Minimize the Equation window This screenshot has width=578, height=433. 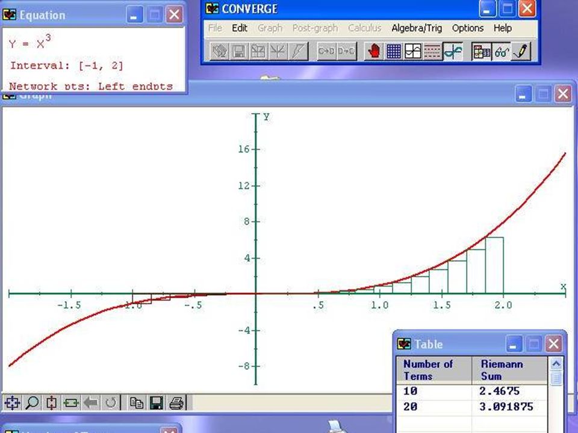pyautogui.click(x=134, y=14)
